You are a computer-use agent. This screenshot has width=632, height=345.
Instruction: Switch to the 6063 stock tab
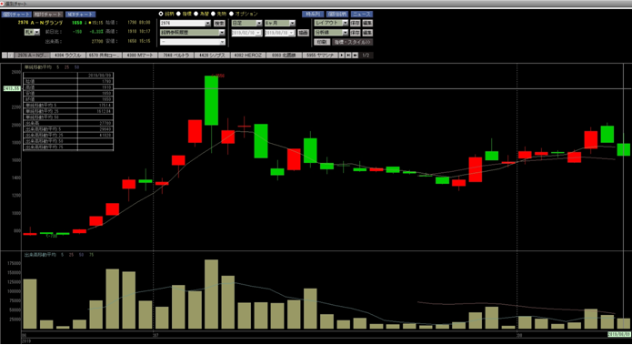[x=284, y=56]
